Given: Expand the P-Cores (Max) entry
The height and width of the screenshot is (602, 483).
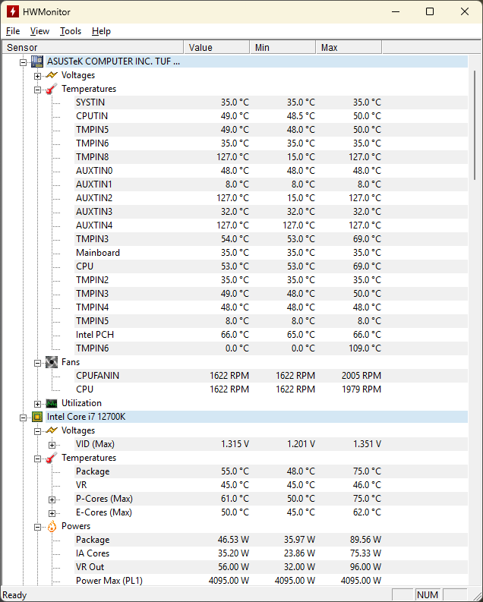Looking at the screenshot, I should pos(52,500).
